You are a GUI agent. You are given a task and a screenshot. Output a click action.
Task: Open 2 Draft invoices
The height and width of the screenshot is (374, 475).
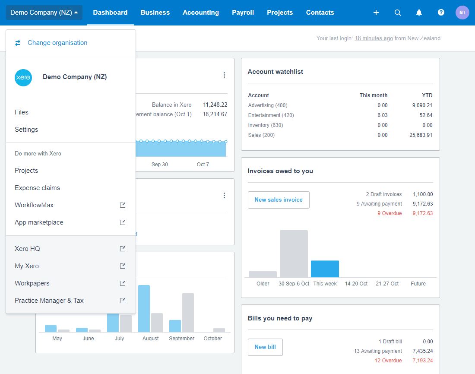pyautogui.click(x=384, y=194)
